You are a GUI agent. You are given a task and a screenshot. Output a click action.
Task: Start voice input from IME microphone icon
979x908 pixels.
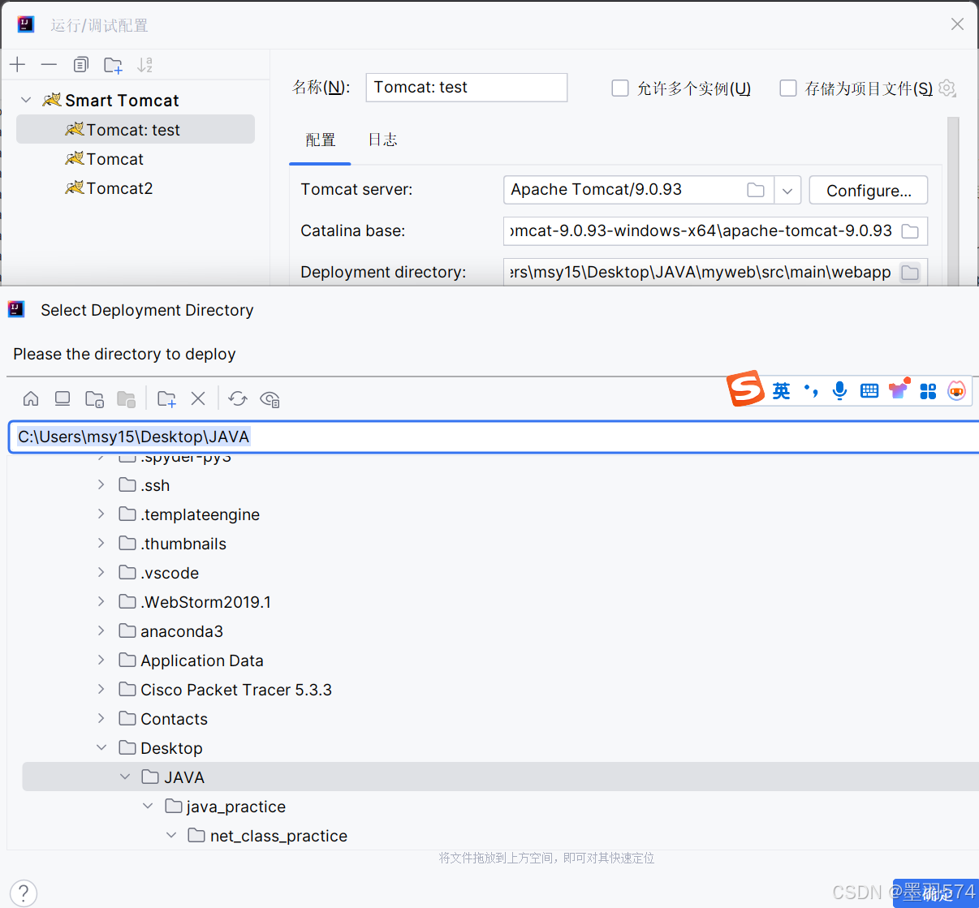[840, 391]
